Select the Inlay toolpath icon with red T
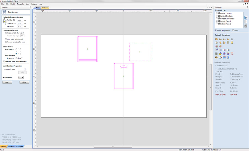 232,43
